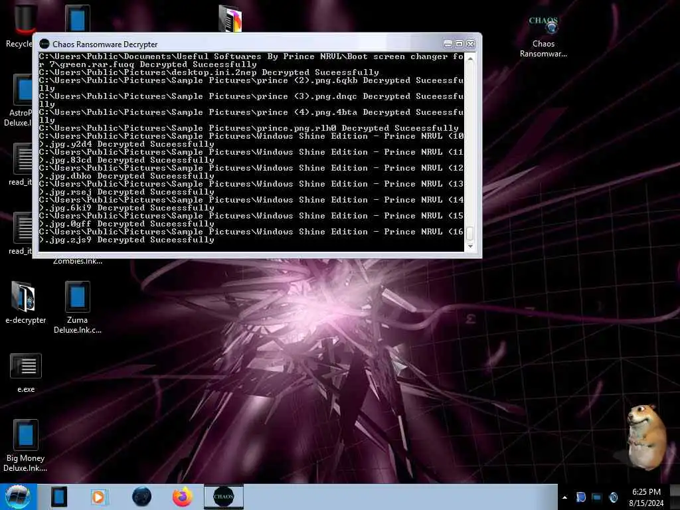Click the colorful archive icon on desktop top
Screen dimensions: 680x510
[230, 18]
